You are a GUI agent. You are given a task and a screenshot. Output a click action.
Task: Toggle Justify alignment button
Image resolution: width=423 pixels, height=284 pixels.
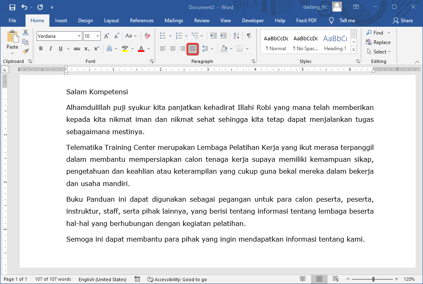193,49
